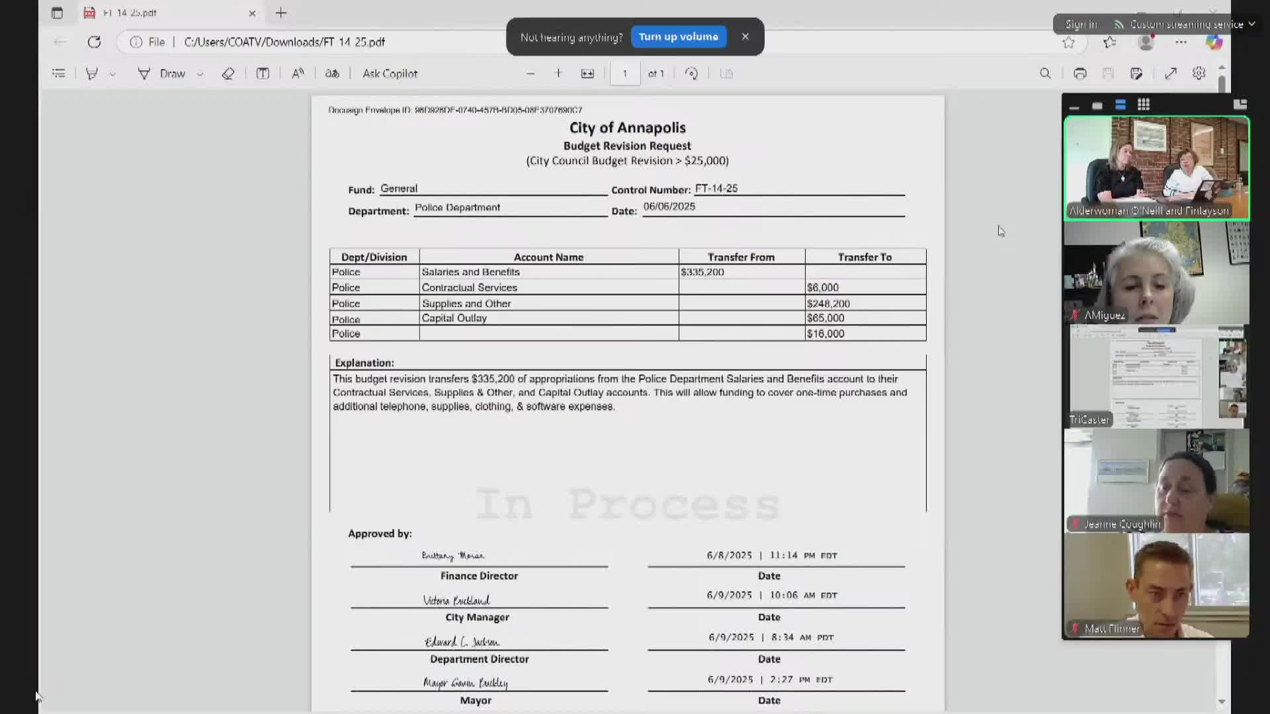Click the City of Annapolis heading
This screenshot has height=714, width=1270.
click(x=627, y=128)
